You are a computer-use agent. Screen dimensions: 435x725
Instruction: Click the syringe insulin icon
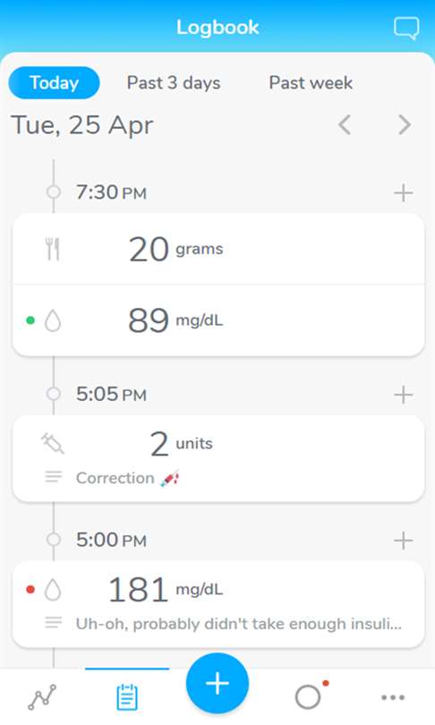click(52, 443)
